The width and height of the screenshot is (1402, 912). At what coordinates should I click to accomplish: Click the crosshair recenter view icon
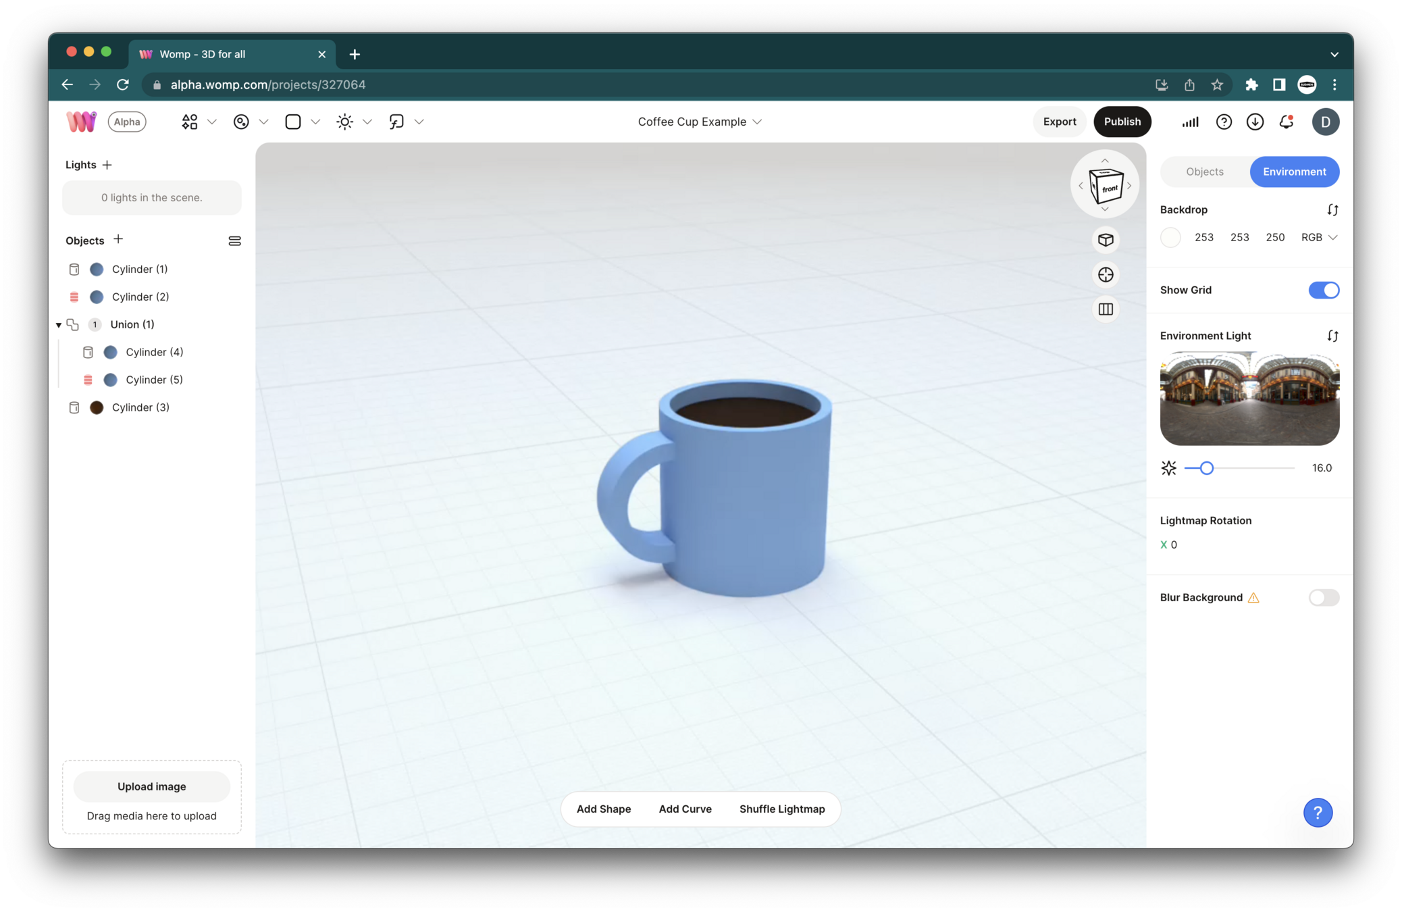(x=1106, y=274)
